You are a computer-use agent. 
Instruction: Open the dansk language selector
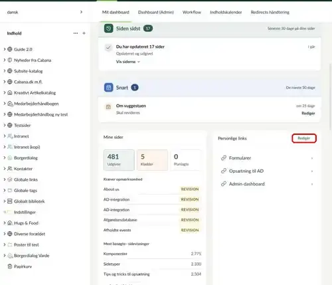[45, 12]
